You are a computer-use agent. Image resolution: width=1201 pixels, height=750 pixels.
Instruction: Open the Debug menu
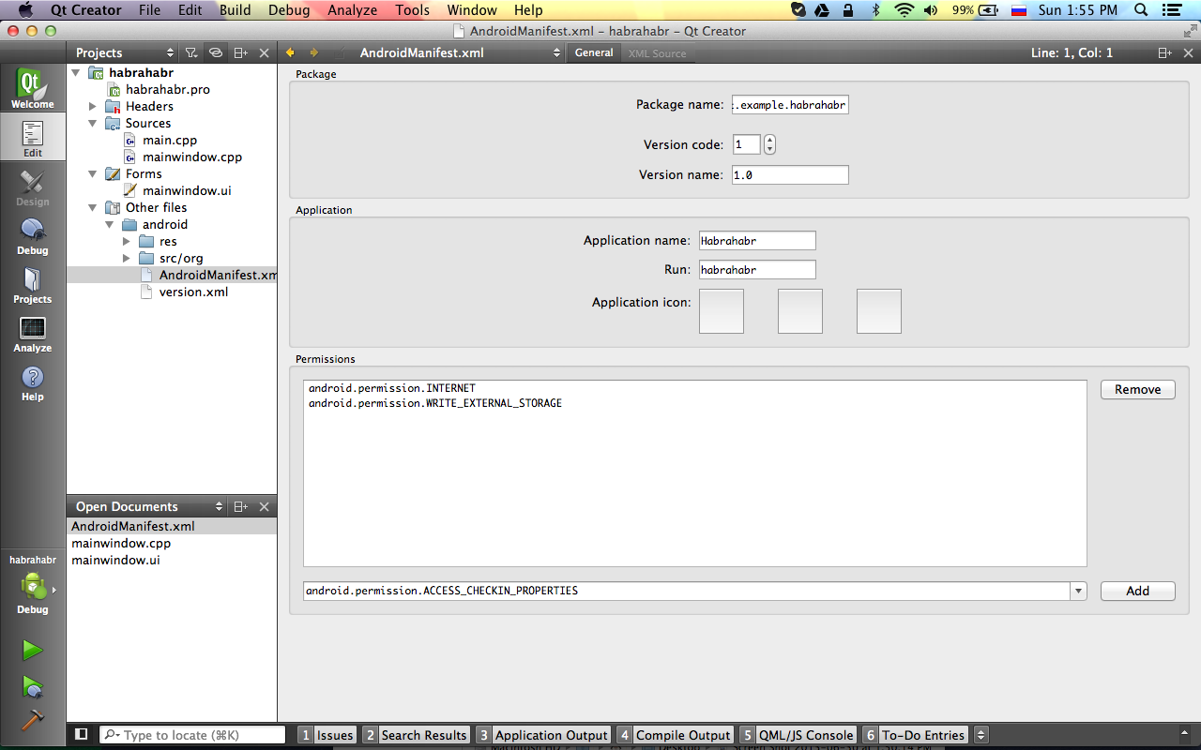coord(289,10)
